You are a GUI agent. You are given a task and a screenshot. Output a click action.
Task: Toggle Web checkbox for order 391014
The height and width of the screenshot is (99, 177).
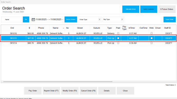(x=152, y=43)
